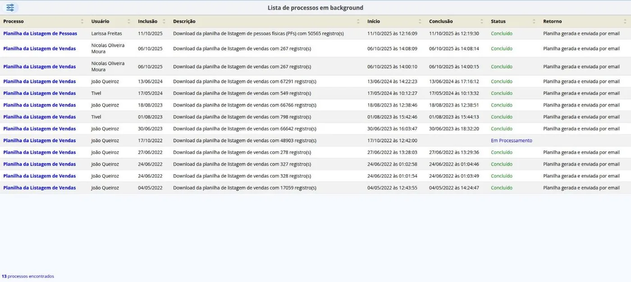The width and height of the screenshot is (631, 282).
Task: Sort by the Conclusão column arrows
Action: pyautogui.click(x=482, y=22)
